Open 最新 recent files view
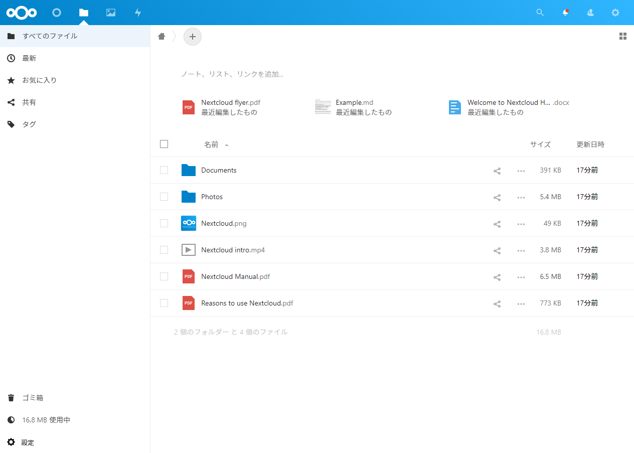The width and height of the screenshot is (634, 453). coord(75,58)
